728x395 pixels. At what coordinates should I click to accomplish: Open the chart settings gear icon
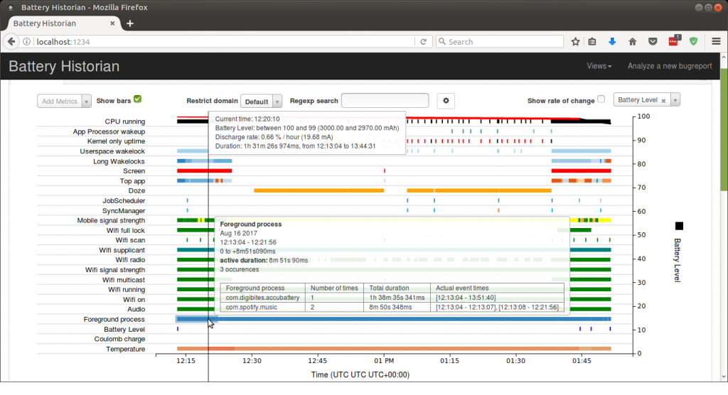click(446, 101)
